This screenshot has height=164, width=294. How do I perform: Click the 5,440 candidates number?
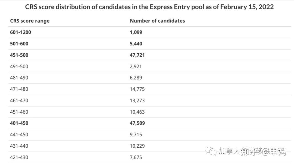[x=136, y=44]
